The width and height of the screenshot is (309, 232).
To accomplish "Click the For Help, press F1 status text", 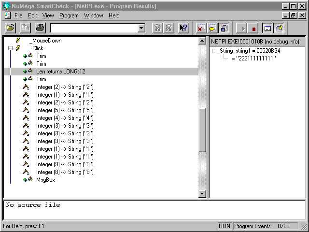I will 24,226.
